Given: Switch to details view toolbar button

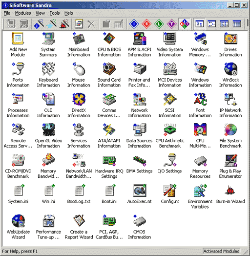Looking at the screenshot, I should (237, 24).
